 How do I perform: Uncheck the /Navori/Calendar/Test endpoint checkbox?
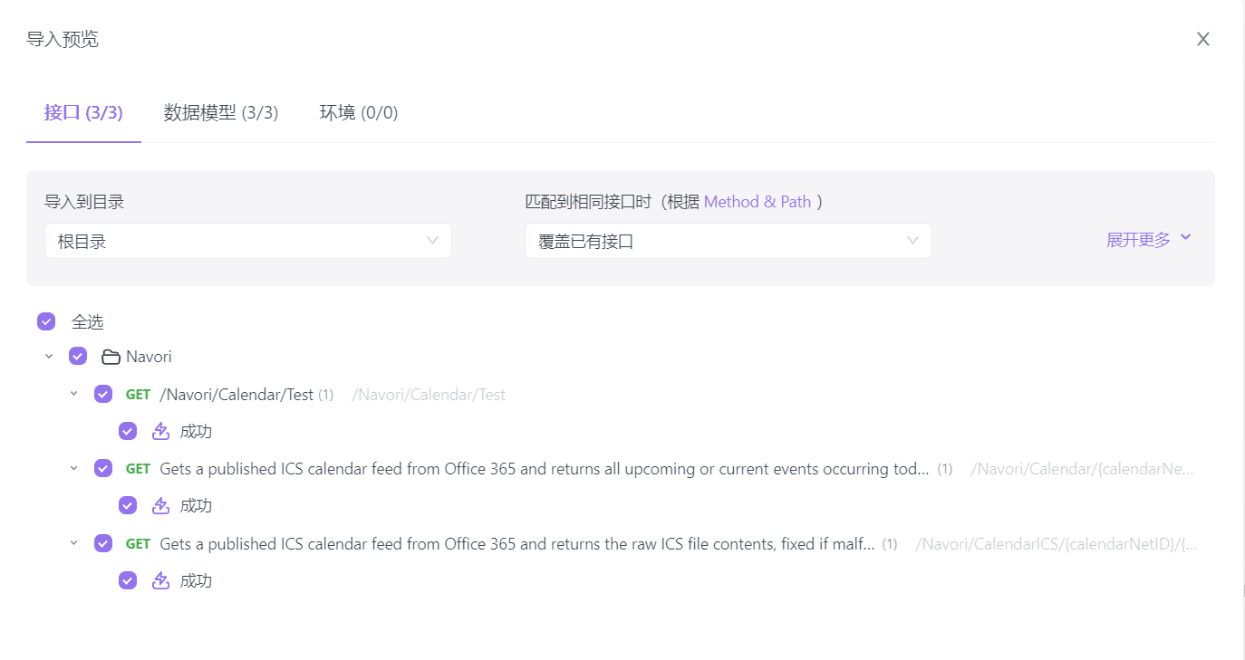tap(103, 394)
